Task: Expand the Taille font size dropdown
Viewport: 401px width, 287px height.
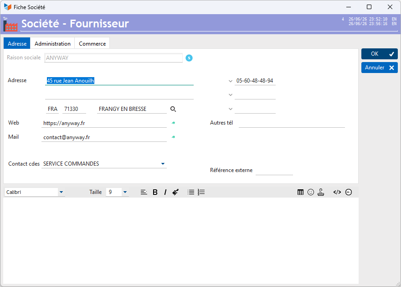Action: [125, 192]
